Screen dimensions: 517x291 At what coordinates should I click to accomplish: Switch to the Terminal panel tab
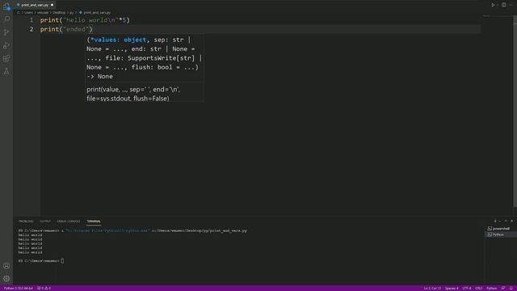[x=94, y=221]
